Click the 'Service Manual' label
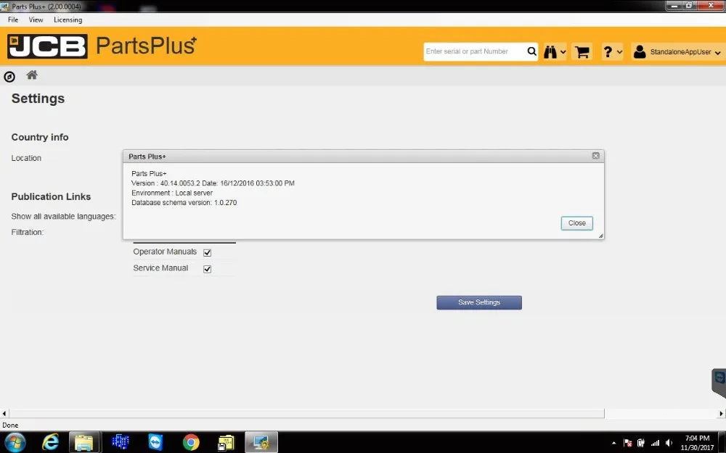This screenshot has height=453, width=726. pos(160,267)
